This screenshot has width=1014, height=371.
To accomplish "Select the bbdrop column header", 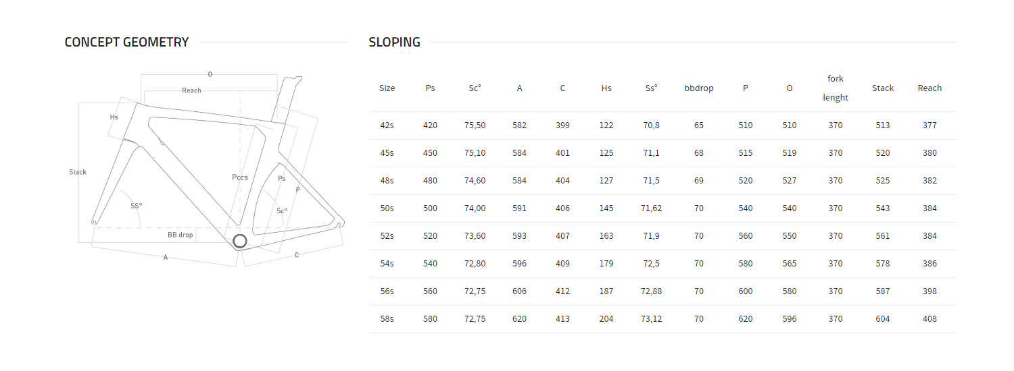I will tap(698, 88).
